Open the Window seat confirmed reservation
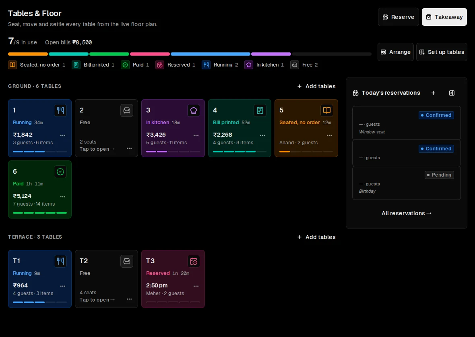 [407, 123]
